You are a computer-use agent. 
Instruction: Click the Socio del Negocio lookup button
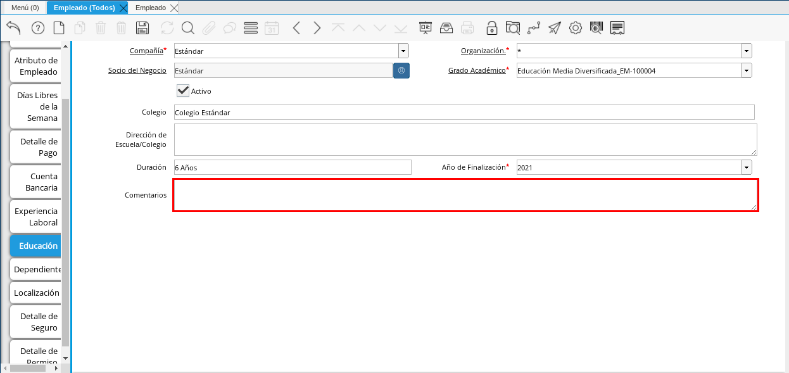pyautogui.click(x=401, y=70)
